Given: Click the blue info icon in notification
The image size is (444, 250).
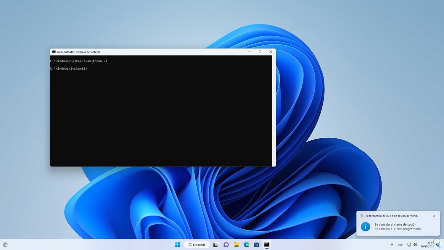Looking at the screenshot, I should pyautogui.click(x=366, y=227).
